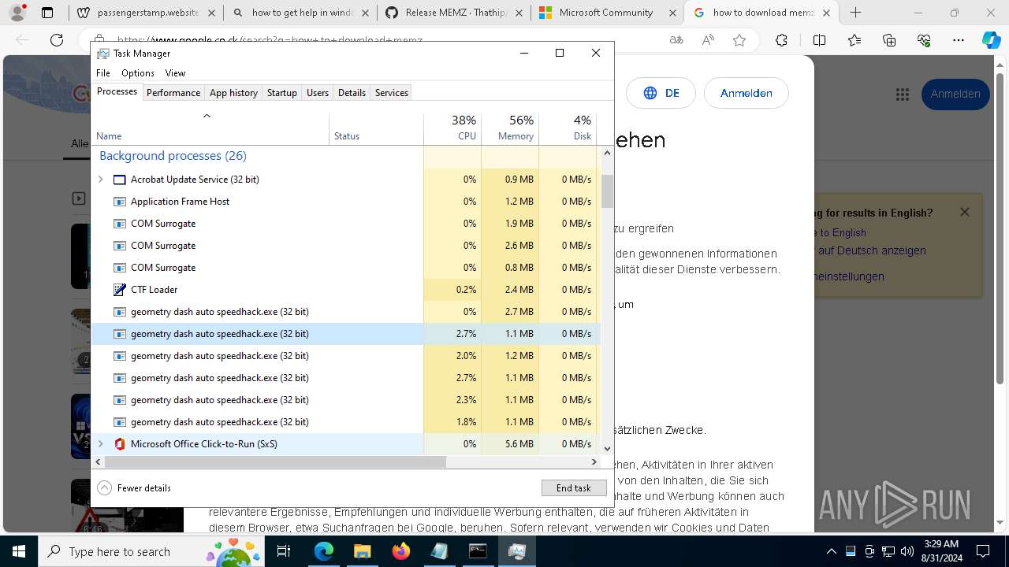Open Edge browser essentials icon
1009x567 pixels.
924,40
